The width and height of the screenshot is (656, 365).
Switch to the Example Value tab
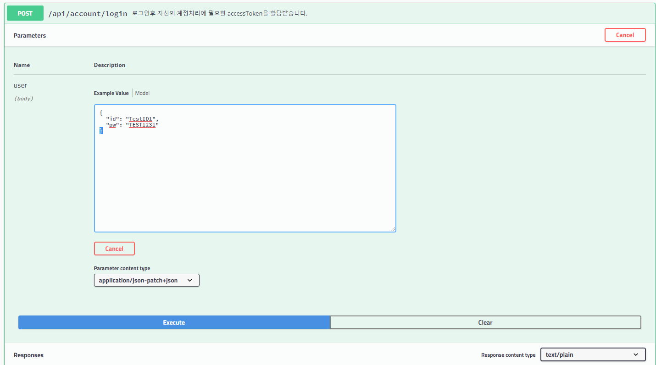click(x=111, y=93)
